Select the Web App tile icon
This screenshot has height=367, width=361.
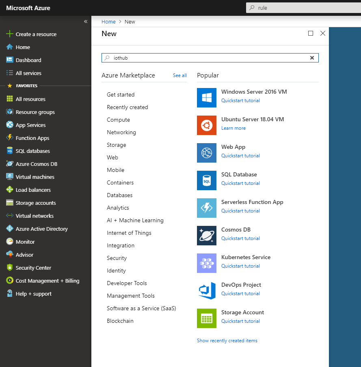pos(207,153)
